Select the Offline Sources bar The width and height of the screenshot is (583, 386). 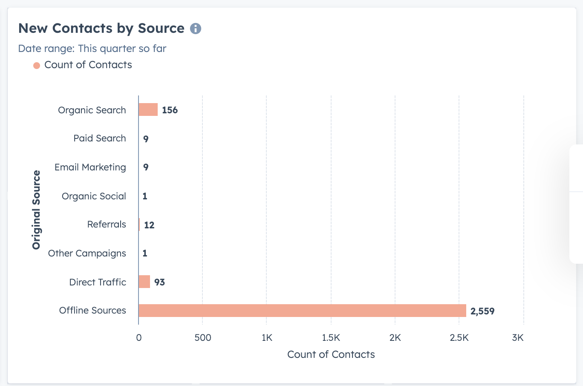coord(302,311)
